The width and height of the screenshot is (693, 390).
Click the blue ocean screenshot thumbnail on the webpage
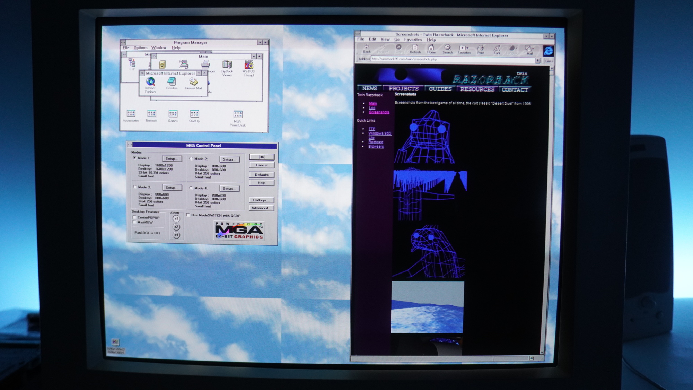point(427,307)
